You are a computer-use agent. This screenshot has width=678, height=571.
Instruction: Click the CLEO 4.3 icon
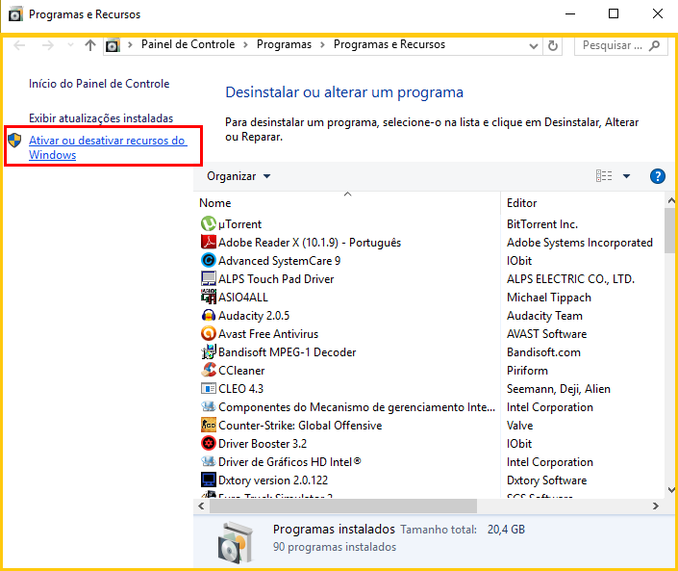pos(209,388)
